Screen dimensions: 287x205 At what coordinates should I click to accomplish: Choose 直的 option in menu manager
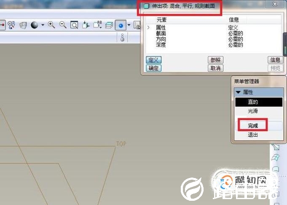click(x=259, y=102)
